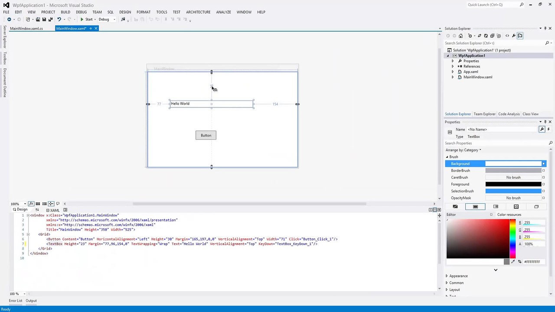
Task: Switch to the Code Analysis tab
Action: [509, 114]
